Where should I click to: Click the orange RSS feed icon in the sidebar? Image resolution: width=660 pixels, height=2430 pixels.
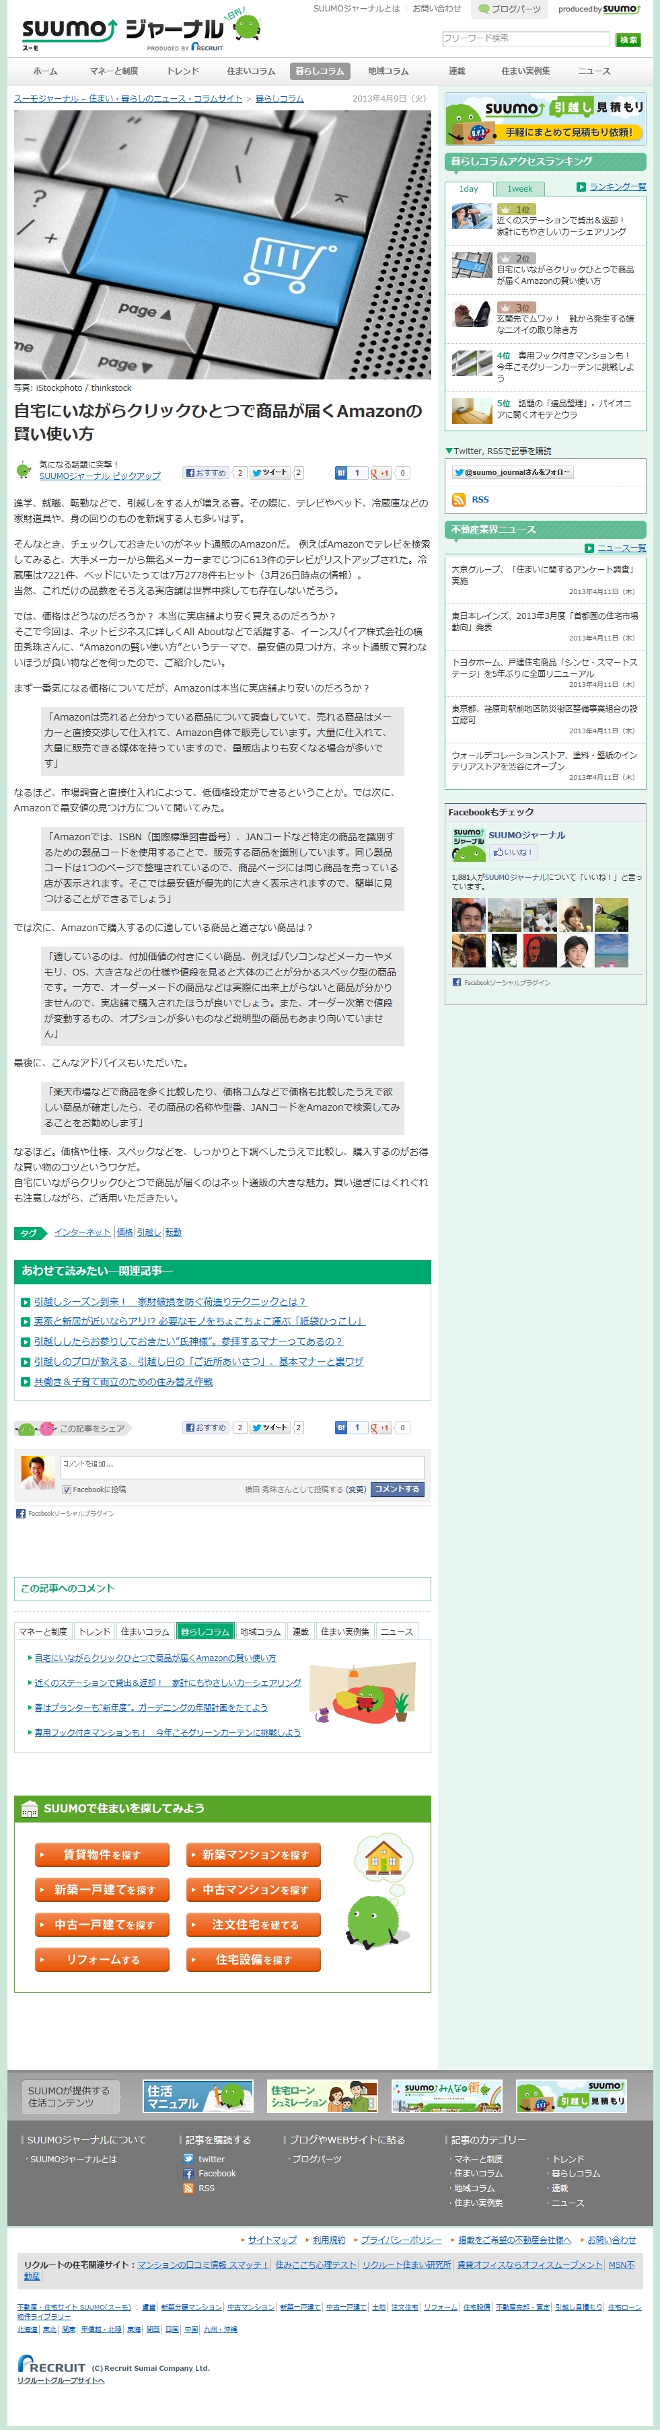pyautogui.click(x=458, y=500)
